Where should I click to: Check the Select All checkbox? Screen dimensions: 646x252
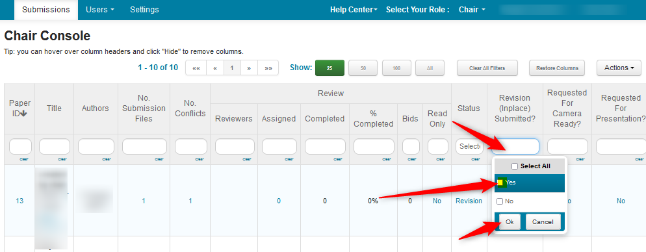(514, 166)
